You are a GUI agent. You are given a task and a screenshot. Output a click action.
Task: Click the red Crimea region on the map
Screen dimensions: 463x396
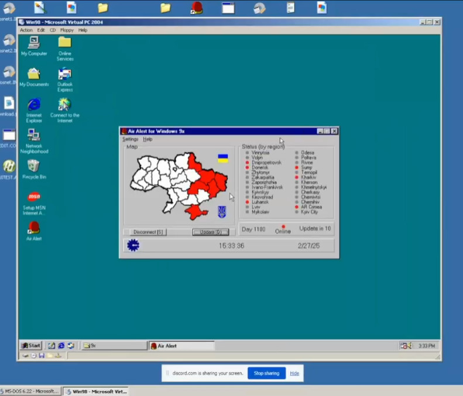coord(195,212)
